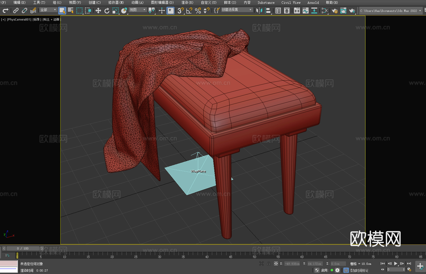This screenshot has height=274, width=426.
Task: Toggle the Scene Explorer icon
Action: 278,11
